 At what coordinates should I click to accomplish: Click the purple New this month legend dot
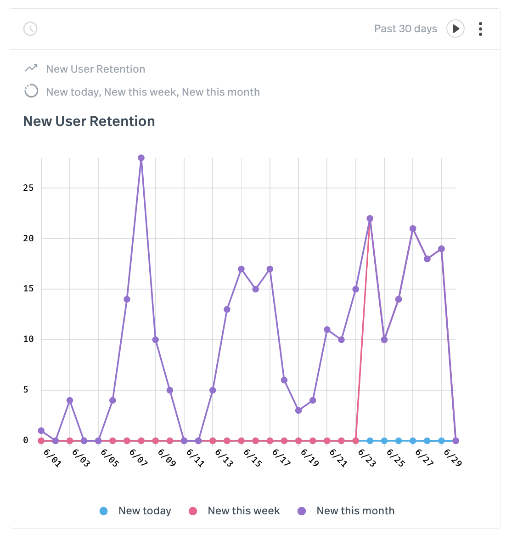click(x=301, y=511)
